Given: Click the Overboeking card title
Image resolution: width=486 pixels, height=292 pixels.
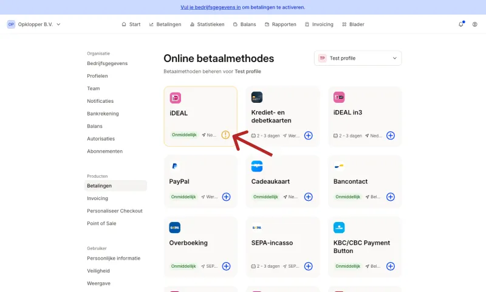Looking at the screenshot, I should [188, 243].
